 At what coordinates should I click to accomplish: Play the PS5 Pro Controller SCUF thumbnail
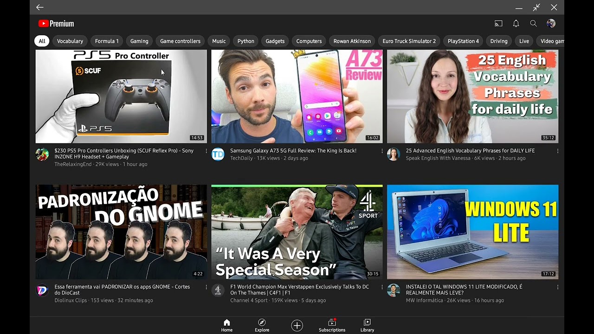tap(121, 96)
